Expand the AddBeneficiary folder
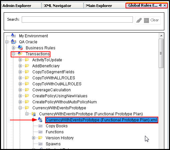Viewport: 170px width, 150px height. [x=20, y=66]
